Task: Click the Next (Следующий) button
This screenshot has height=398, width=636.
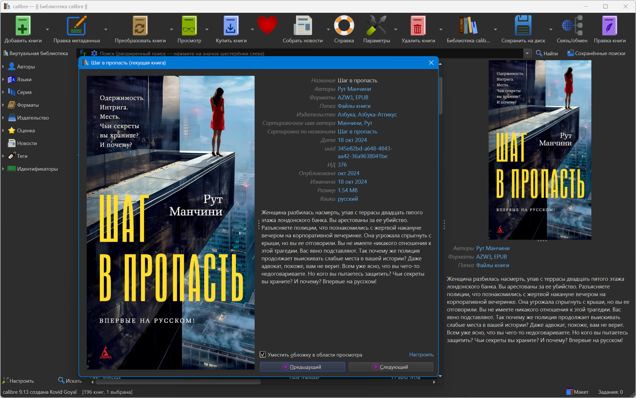Action: click(391, 367)
